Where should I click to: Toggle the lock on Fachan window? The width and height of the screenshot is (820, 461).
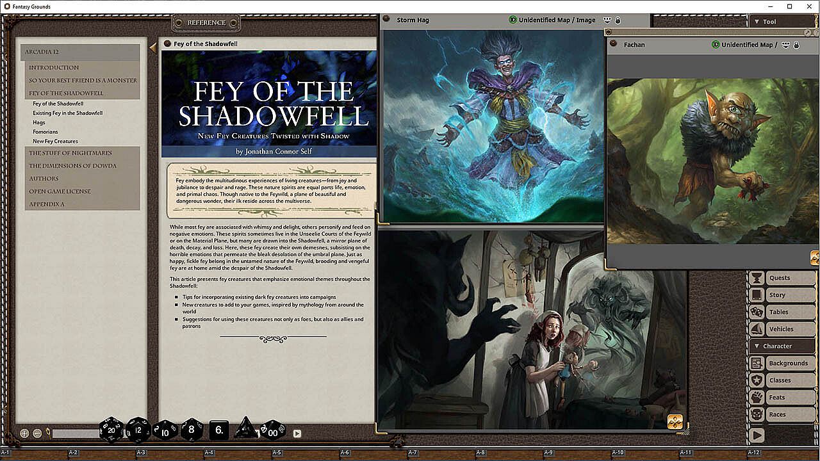point(796,45)
